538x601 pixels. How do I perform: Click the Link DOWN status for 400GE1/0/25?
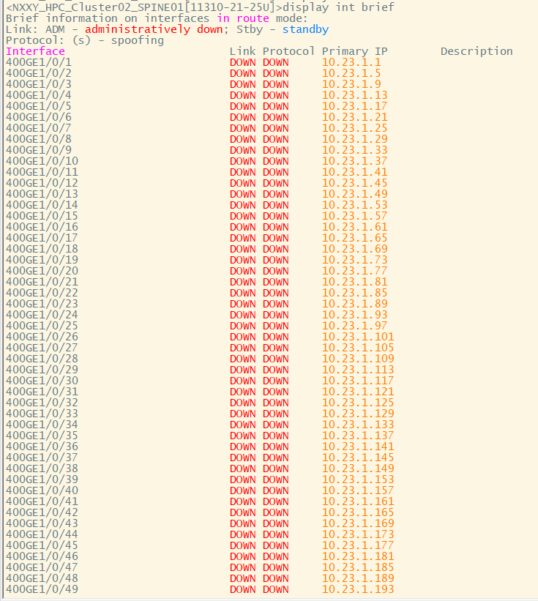tap(242, 326)
